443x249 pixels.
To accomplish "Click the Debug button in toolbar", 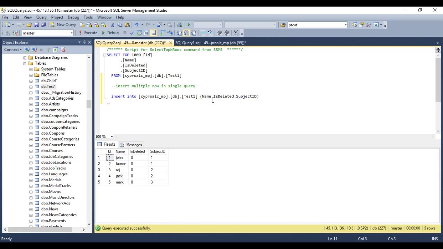I will 110,33.
